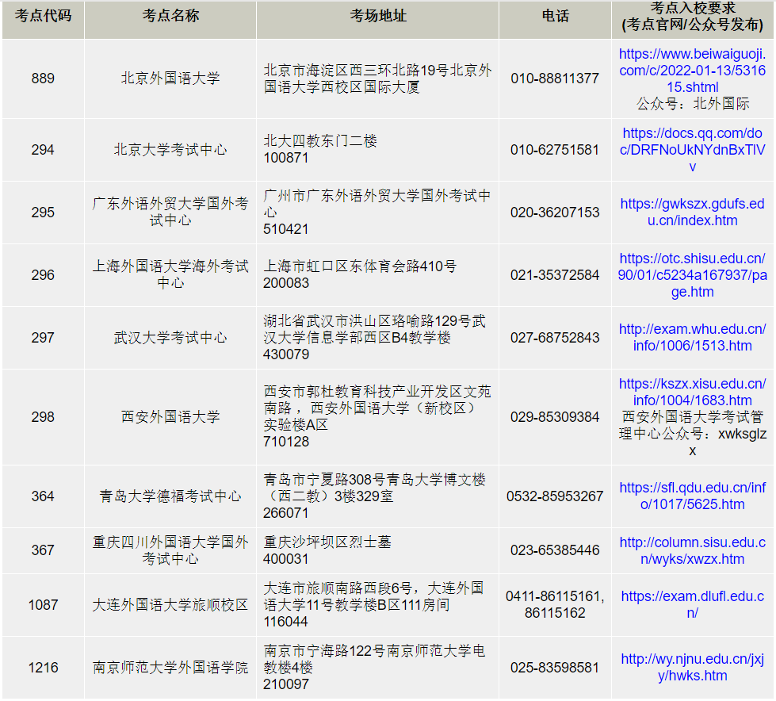Click phone number 021-35372584
This screenshot has width=776, height=701.
(555, 274)
